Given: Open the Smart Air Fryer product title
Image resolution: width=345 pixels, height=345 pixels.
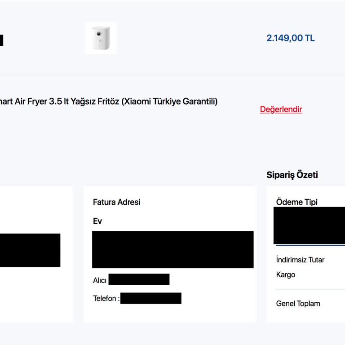Looking at the screenshot, I should coord(58,102).
